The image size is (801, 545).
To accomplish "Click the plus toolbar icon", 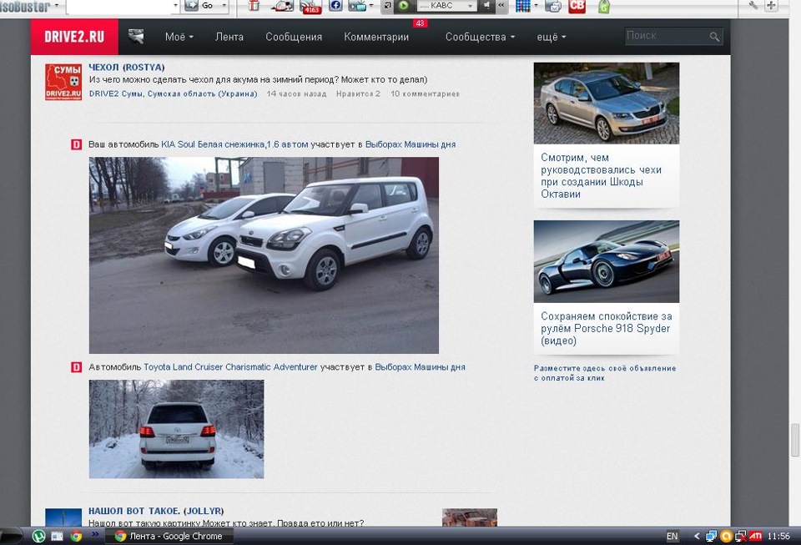I will point(771,6).
